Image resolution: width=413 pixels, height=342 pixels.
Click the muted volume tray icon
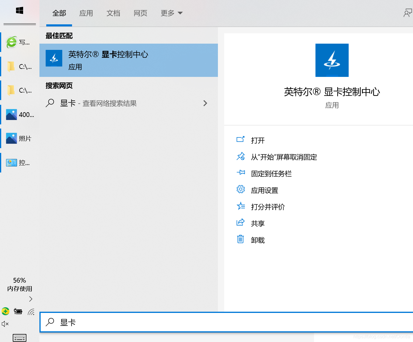(5, 324)
